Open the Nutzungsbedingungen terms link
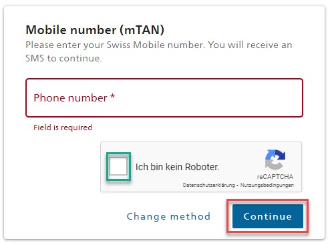328x243 pixels. point(267,185)
